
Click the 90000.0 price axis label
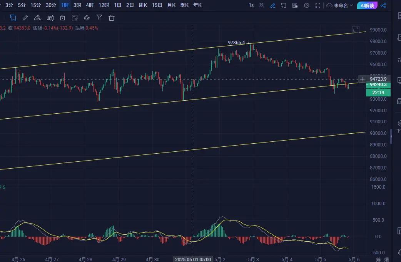click(x=378, y=133)
